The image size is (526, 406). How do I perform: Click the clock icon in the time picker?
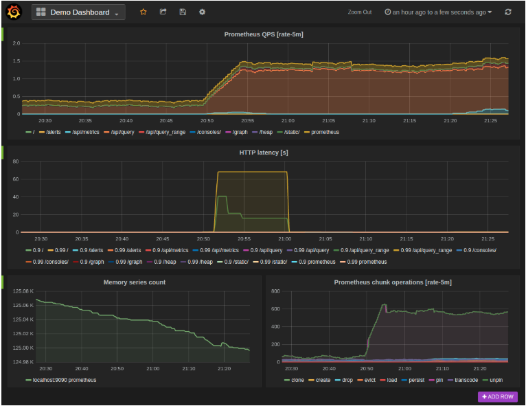387,12
